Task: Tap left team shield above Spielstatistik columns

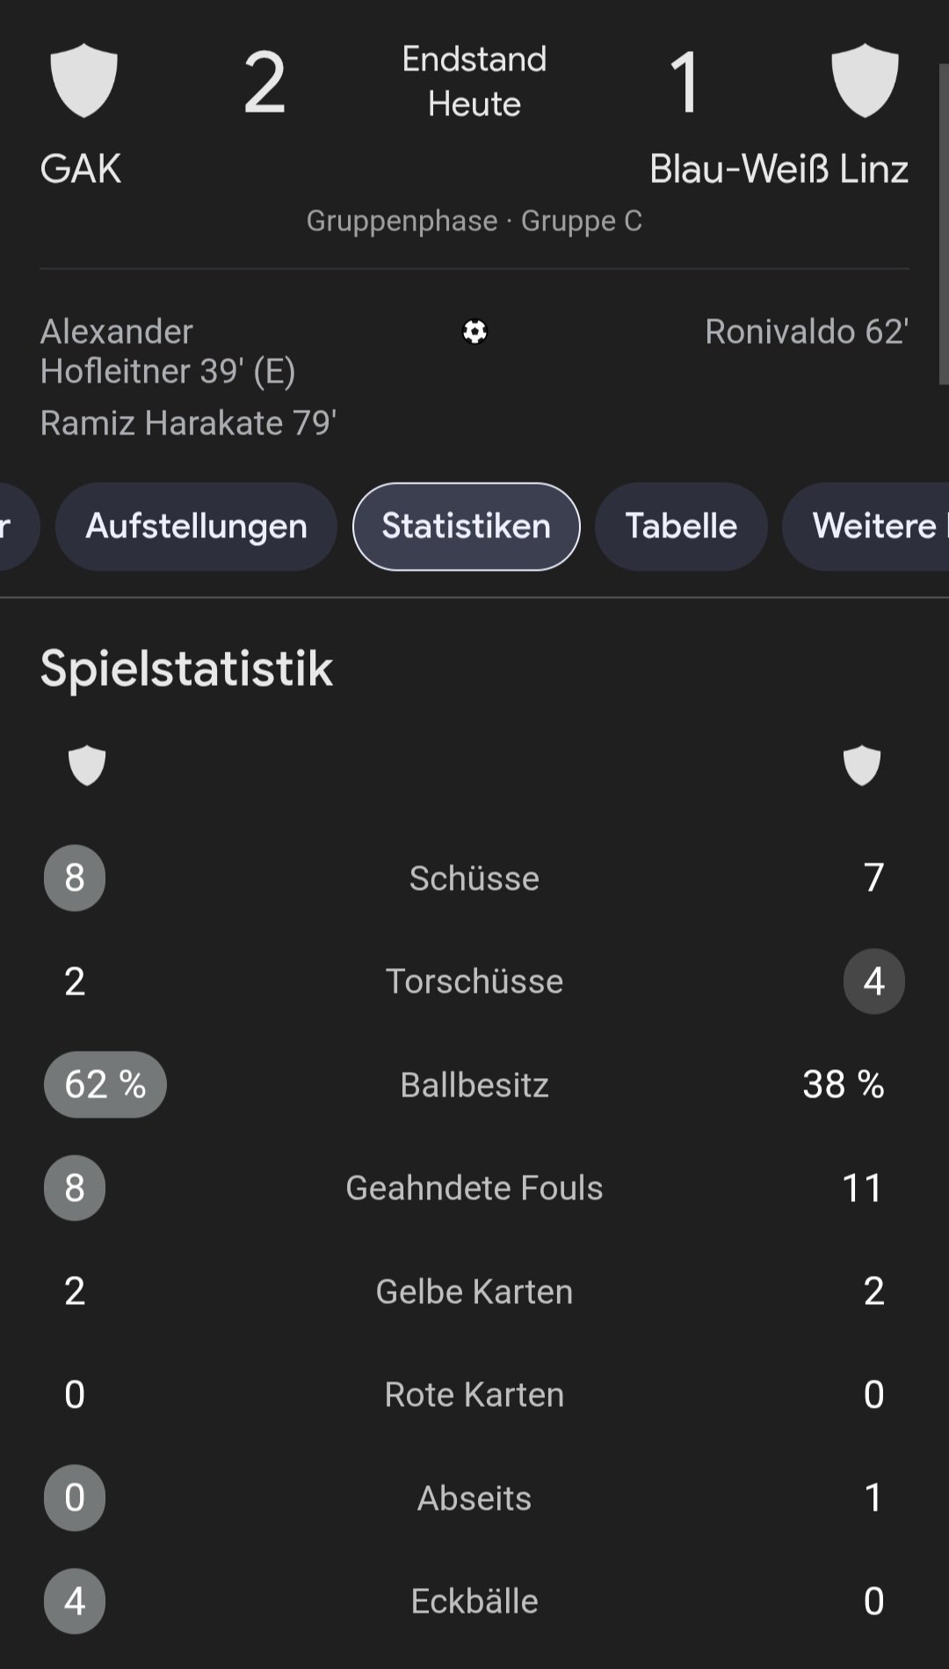Action: 87,765
